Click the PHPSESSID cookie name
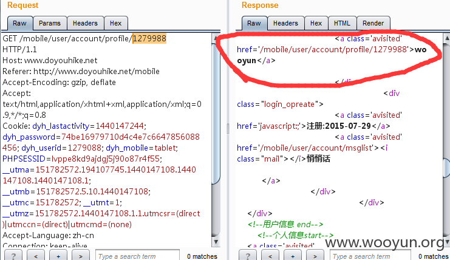 [x=24, y=159]
